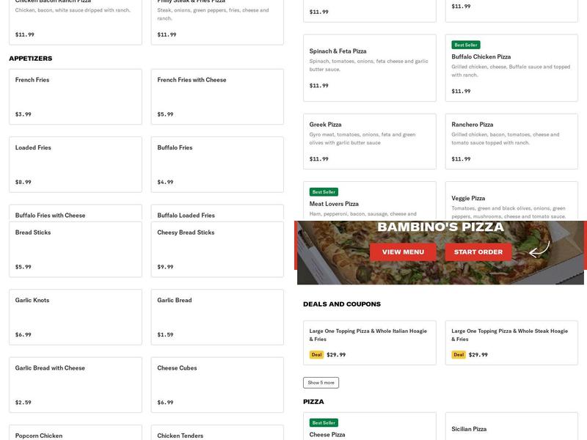Screen dimensions: 587x440
Task: Click the START ORDER button
Action: pyautogui.click(x=477, y=252)
